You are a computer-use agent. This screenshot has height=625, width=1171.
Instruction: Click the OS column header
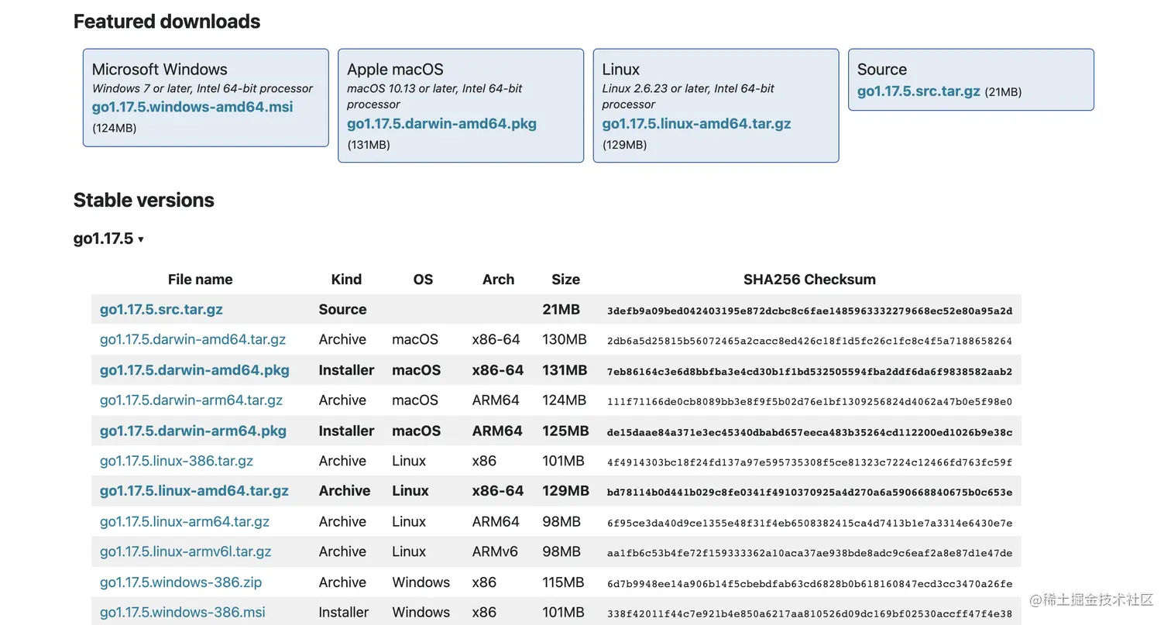click(x=423, y=280)
